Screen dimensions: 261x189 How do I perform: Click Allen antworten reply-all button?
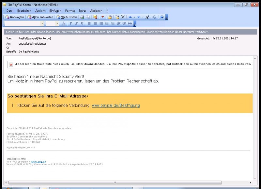tap(40, 17)
